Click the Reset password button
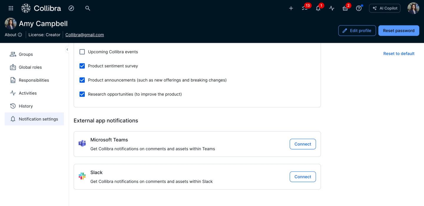The width and height of the screenshot is (424, 206). (399, 31)
